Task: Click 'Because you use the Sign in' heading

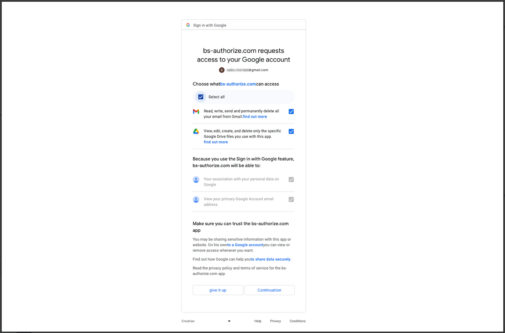Action: pyautogui.click(x=243, y=162)
